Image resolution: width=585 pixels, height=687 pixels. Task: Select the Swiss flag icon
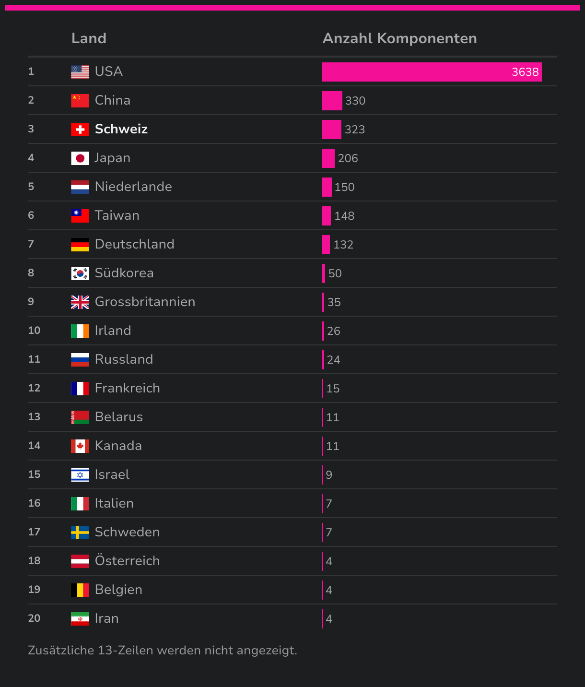[80, 130]
